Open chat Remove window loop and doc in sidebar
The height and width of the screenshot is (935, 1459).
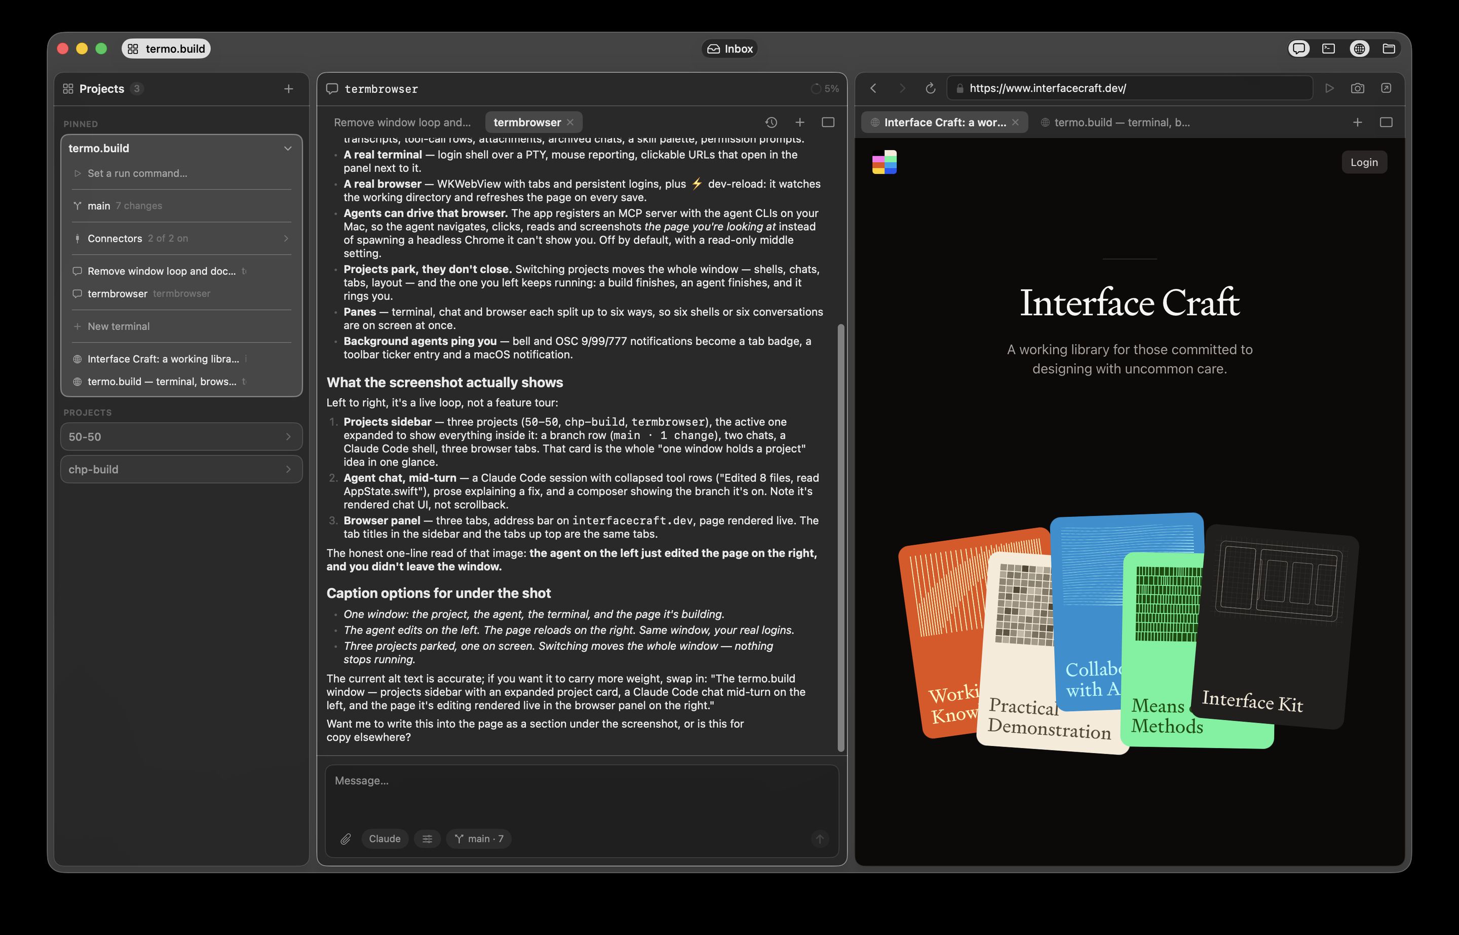tap(181, 271)
